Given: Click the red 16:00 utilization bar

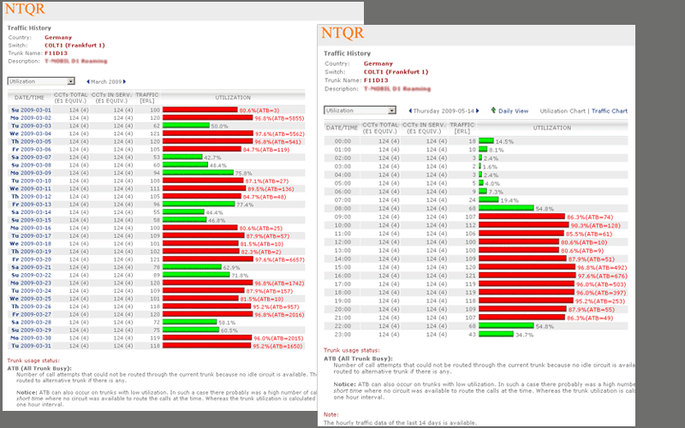Looking at the screenshot, I should click(x=528, y=276).
